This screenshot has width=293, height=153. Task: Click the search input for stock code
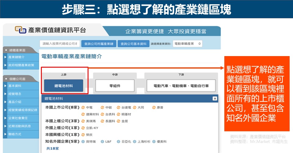60,44
